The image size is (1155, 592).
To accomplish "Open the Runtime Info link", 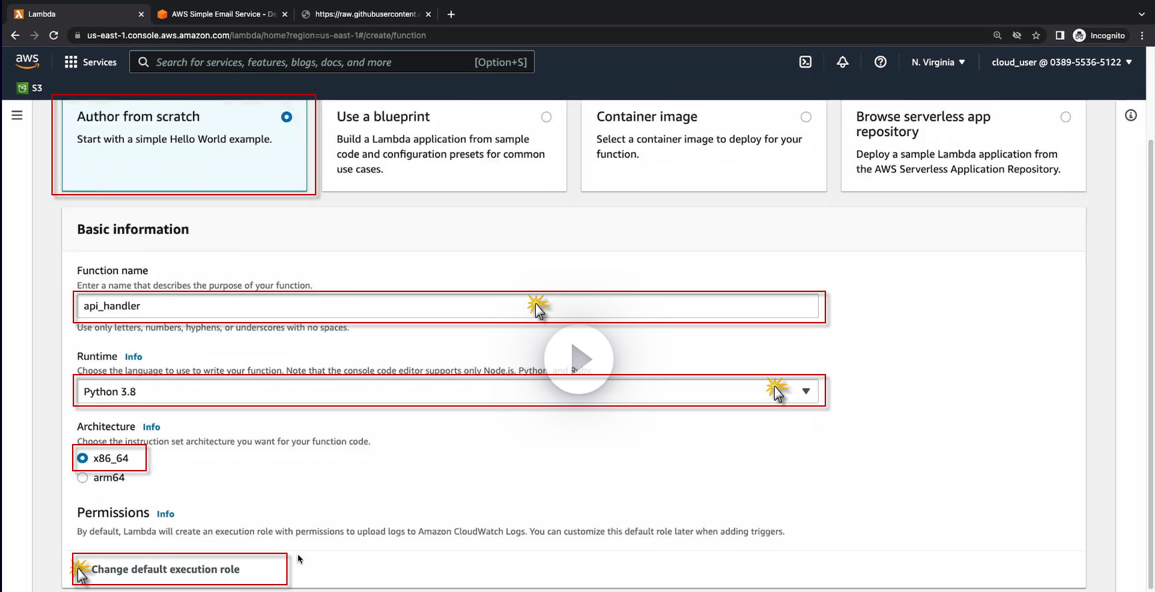I will pos(133,357).
